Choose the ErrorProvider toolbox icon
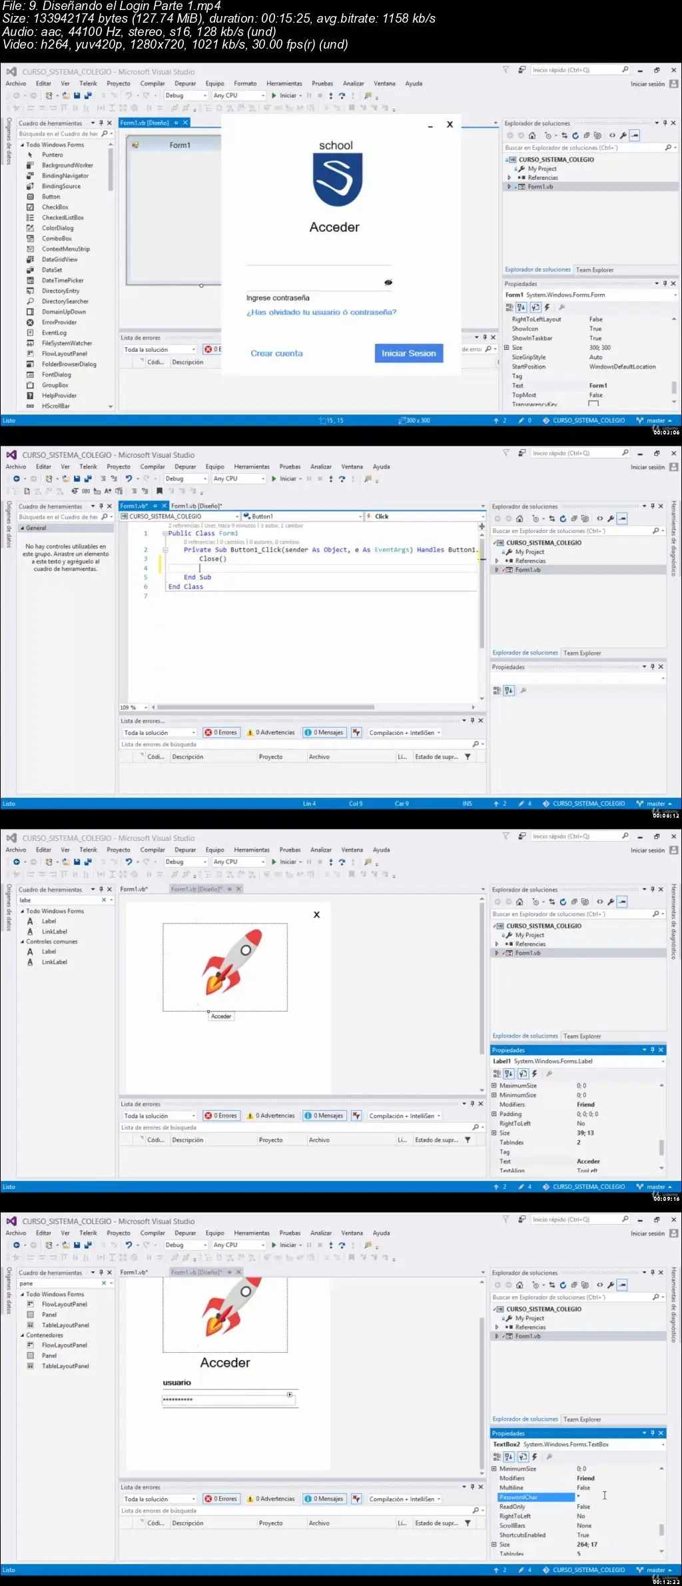This screenshot has height=1586, width=682. point(30,323)
